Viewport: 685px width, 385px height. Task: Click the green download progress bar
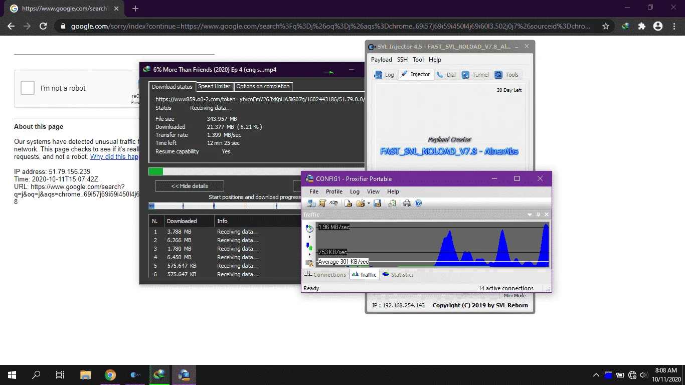click(x=156, y=171)
